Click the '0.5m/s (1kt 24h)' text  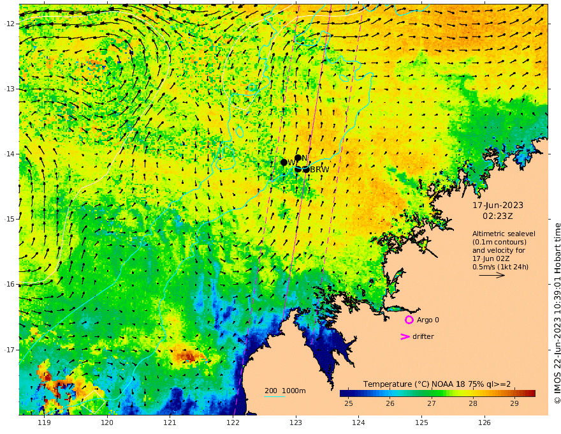click(500, 267)
